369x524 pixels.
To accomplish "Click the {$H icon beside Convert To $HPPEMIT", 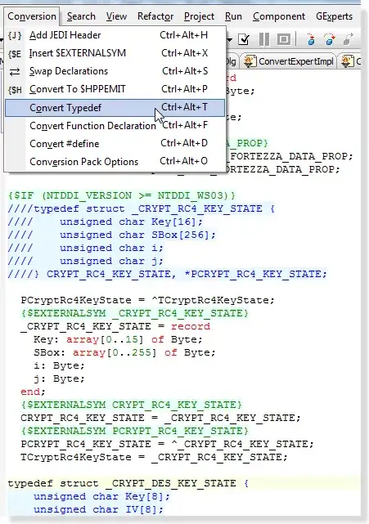I will 15,90.
